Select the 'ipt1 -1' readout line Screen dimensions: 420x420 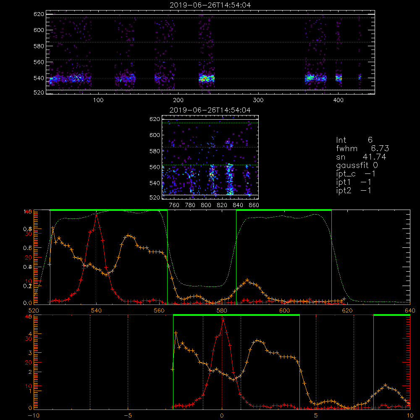[x=354, y=182]
